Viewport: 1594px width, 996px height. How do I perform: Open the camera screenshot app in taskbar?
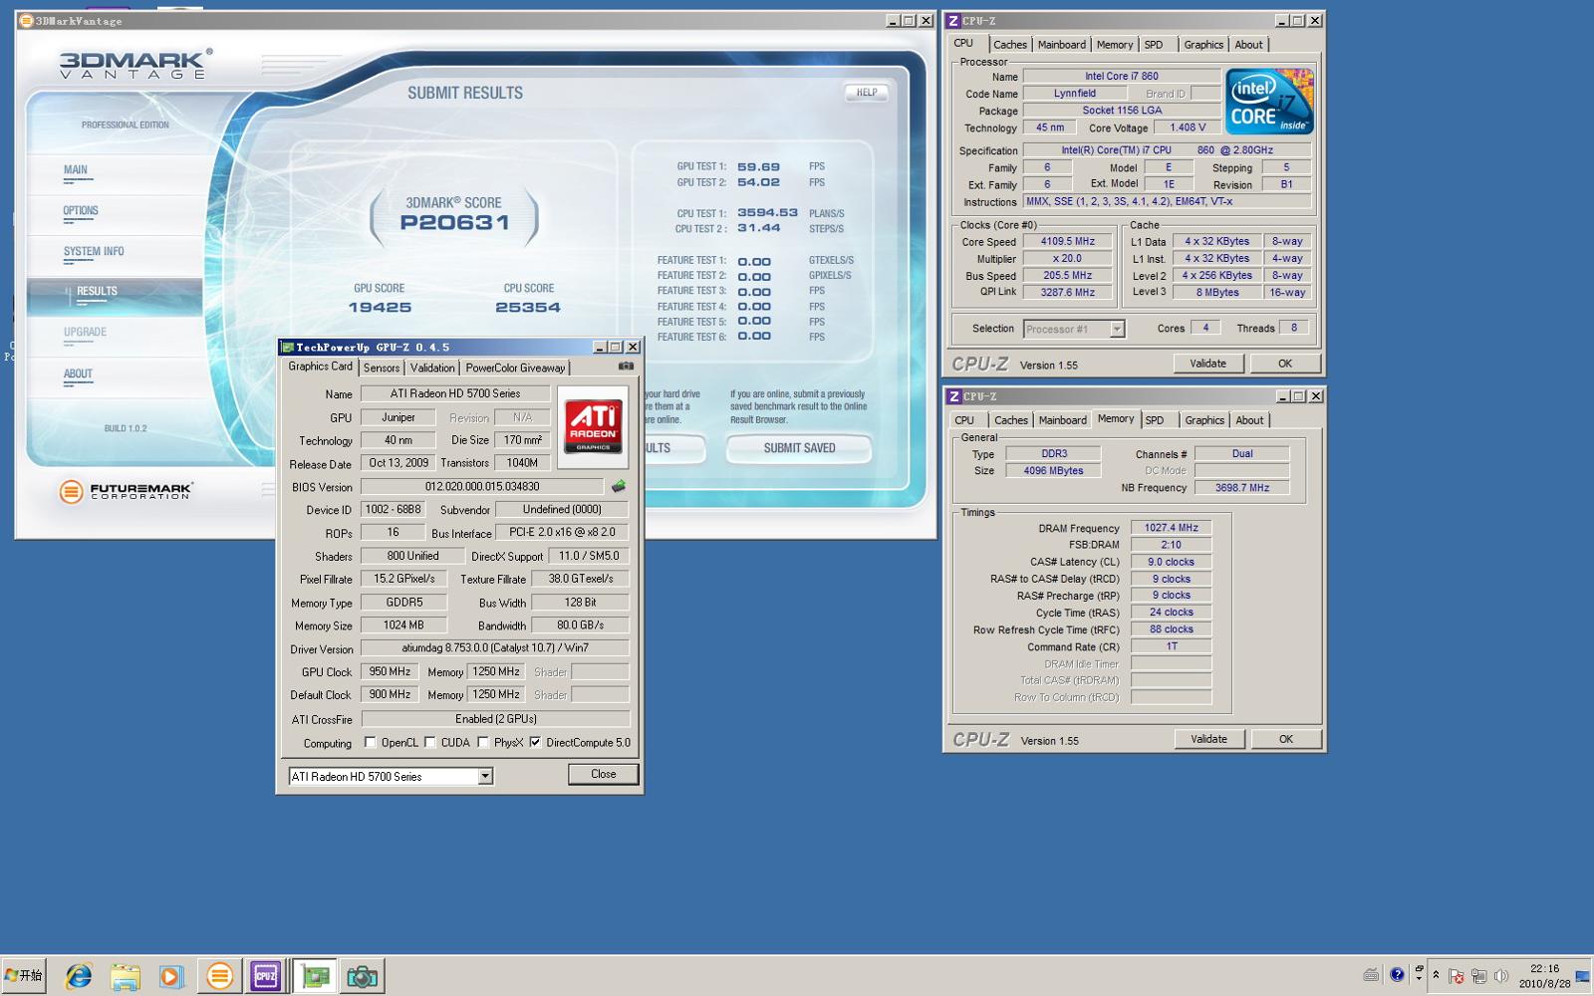coord(362,976)
